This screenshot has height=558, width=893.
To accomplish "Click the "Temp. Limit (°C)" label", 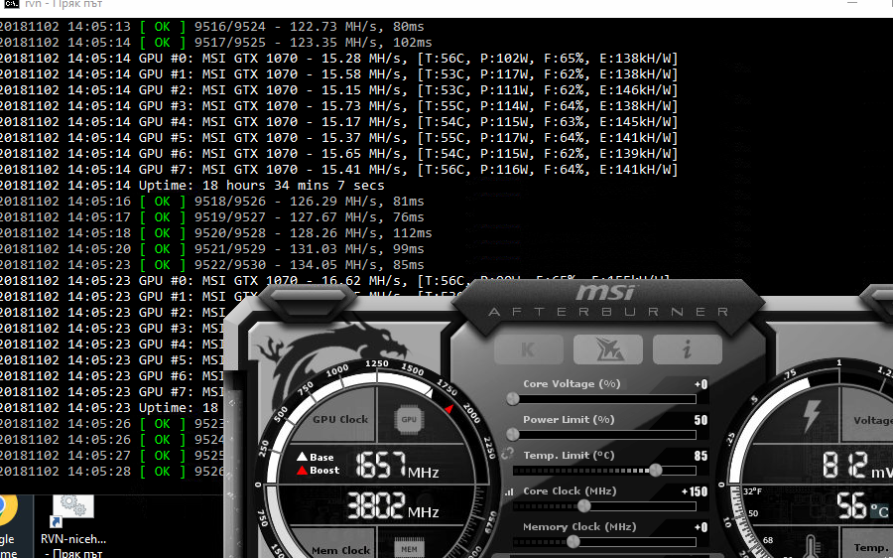I will [569, 456].
